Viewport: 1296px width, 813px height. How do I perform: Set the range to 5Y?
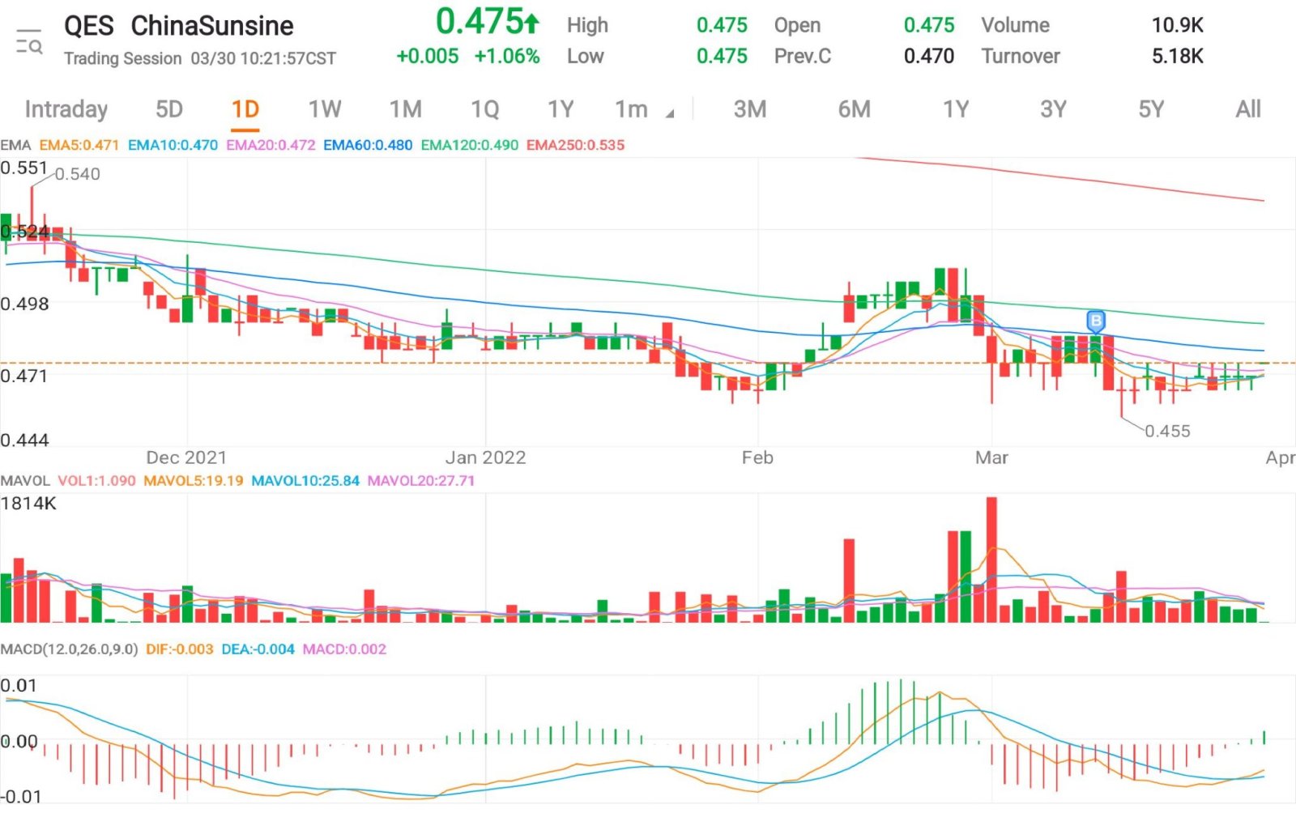[x=1151, y=109]
